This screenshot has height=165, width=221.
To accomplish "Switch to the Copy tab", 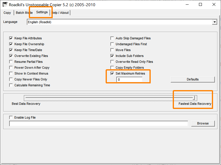I will click(7, 13).
